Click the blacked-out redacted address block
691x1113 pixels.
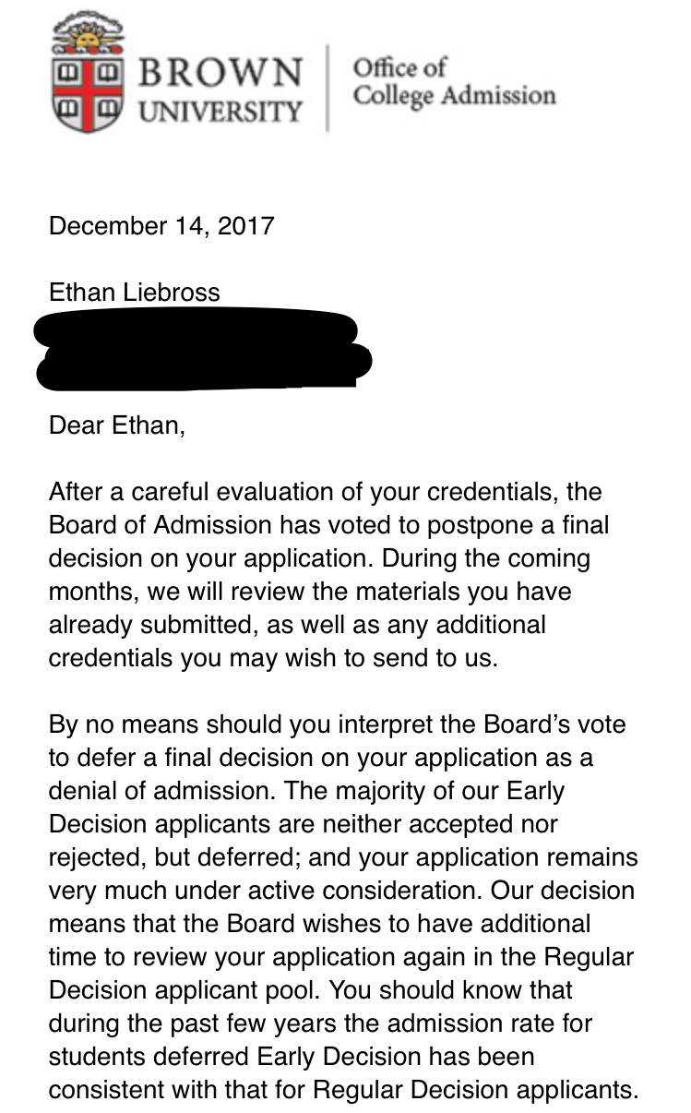(203, 351)
